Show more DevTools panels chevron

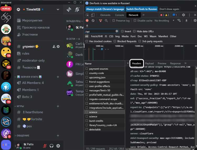143,15
